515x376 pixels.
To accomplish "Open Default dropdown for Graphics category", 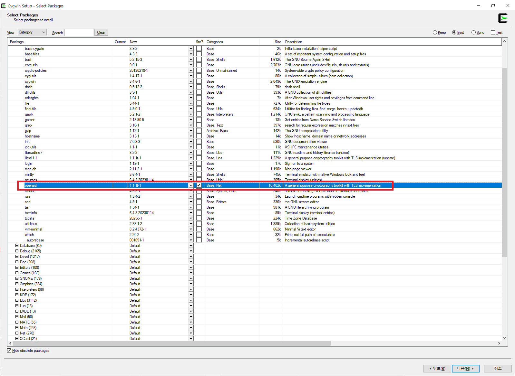I will click(191, 284).
